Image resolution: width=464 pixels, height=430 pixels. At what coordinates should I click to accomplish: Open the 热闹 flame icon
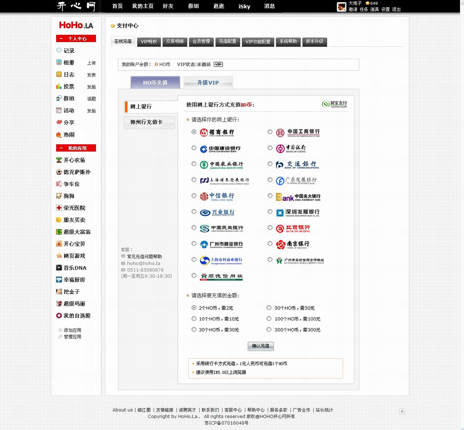(59, 134)
